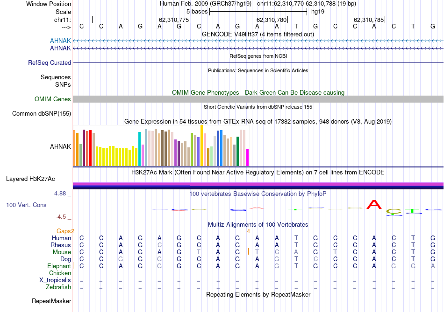Screen dimensions: 444x312
Task: Click the gray OMIM Genes item bar
Action: coord(258,99)
